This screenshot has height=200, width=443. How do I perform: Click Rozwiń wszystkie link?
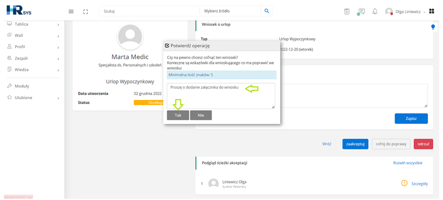pos(407,163)
